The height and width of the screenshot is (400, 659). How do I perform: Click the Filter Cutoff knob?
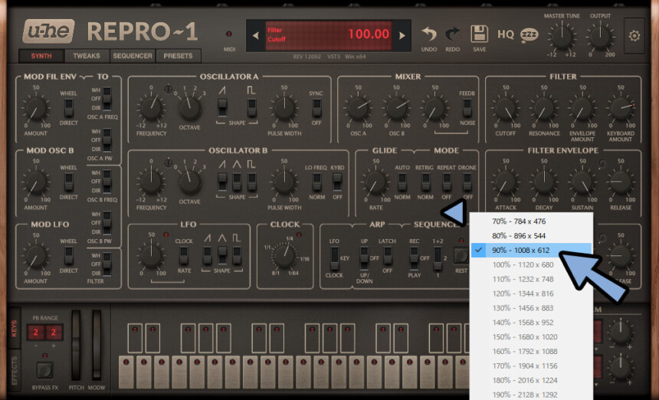point(506,108)
